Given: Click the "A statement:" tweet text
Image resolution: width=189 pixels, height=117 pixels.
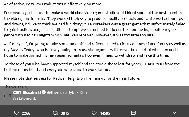Looking at the screenshot, I should (25, 98).
